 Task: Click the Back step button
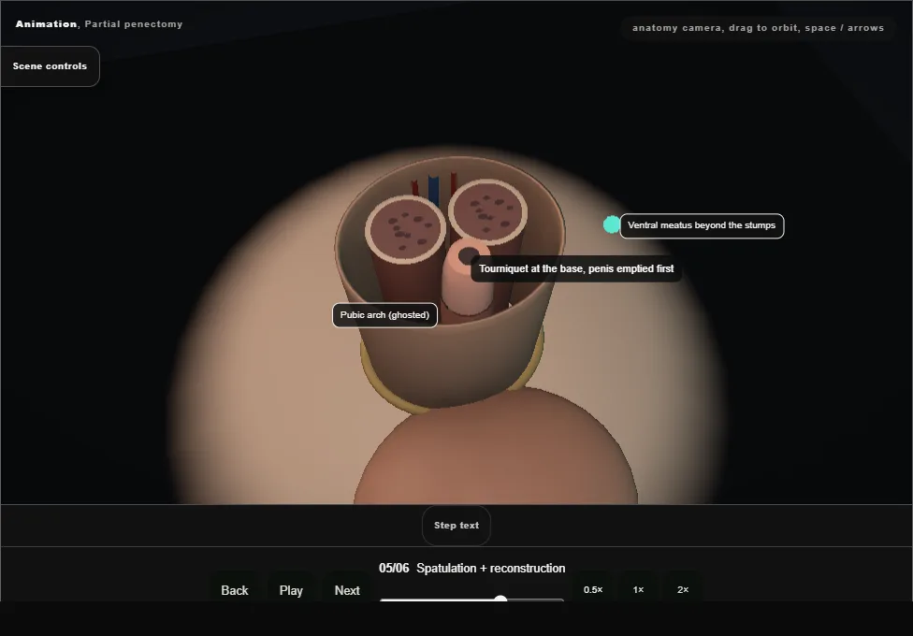235,590
